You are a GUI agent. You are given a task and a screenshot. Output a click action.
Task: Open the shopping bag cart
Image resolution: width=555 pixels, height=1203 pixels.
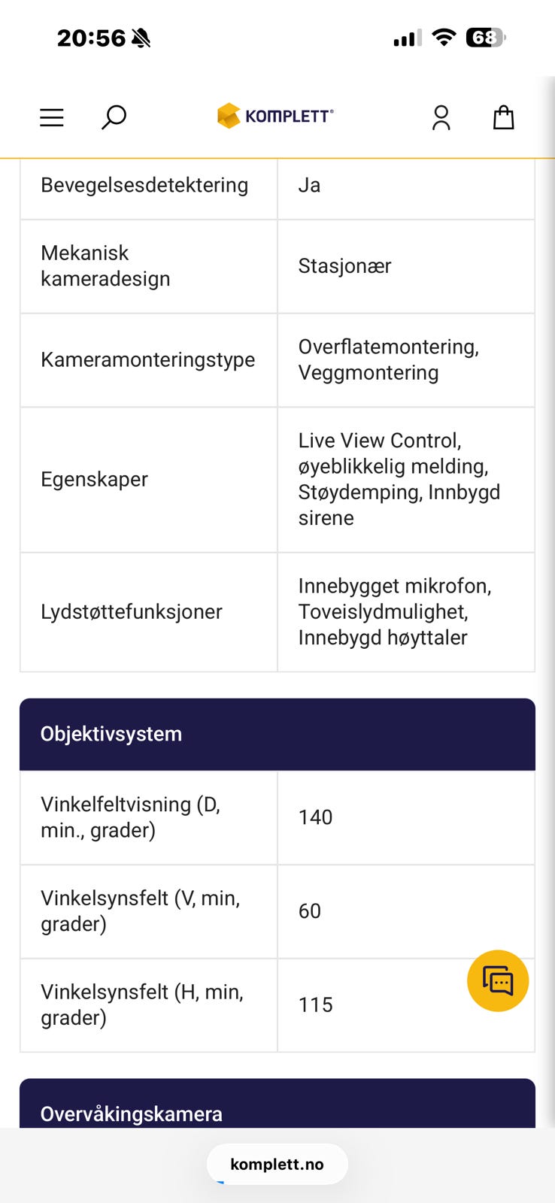click(x=503, y=117)
